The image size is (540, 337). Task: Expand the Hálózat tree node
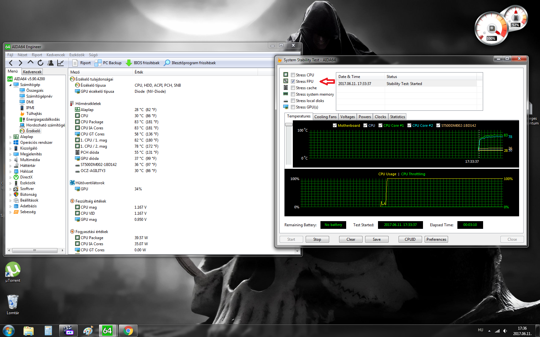point(10,172)
